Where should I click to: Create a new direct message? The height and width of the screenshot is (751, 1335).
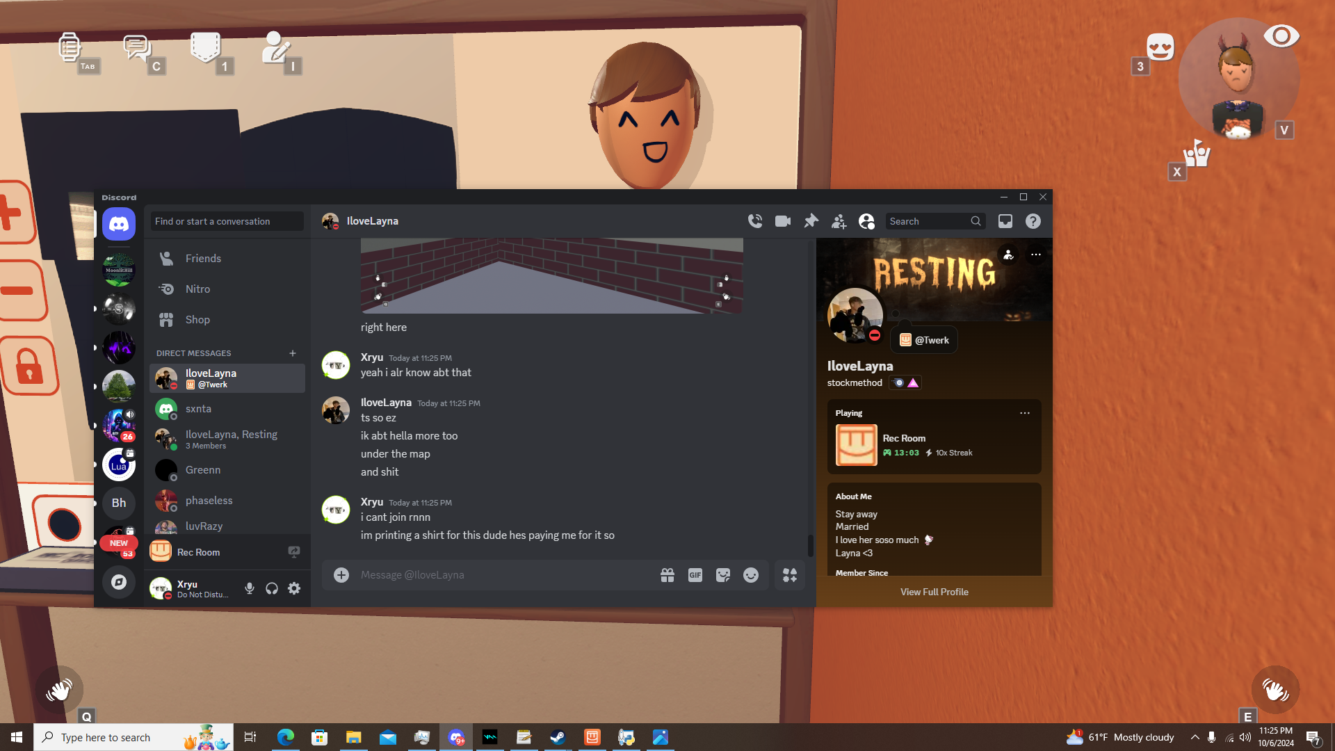point(293,353)
